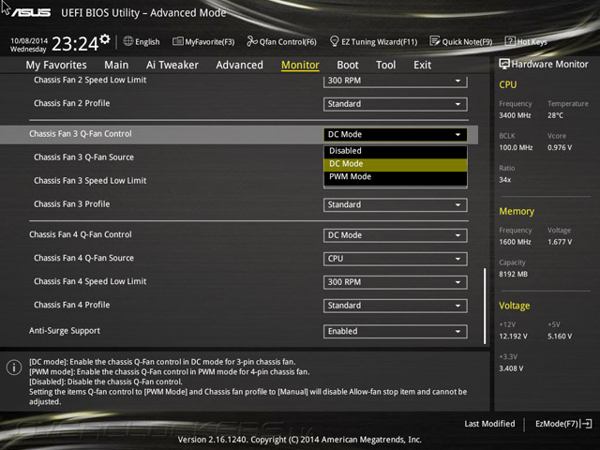The height and width of the screenshot is (450, 600).
Task: Open Chassis Fan 2 Speed Low Limit dropdown
Action: pos(396,81)
